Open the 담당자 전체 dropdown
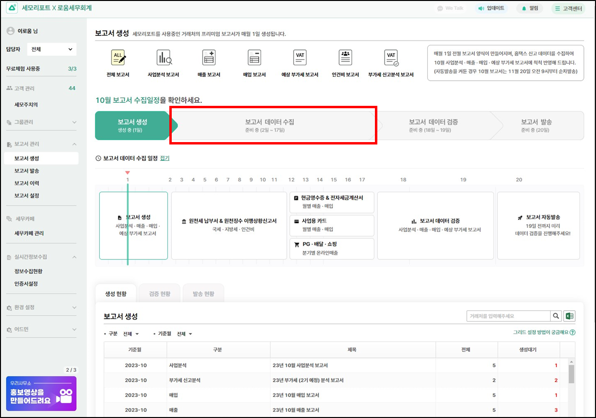The image size is (596, 418). coord(52,49)
